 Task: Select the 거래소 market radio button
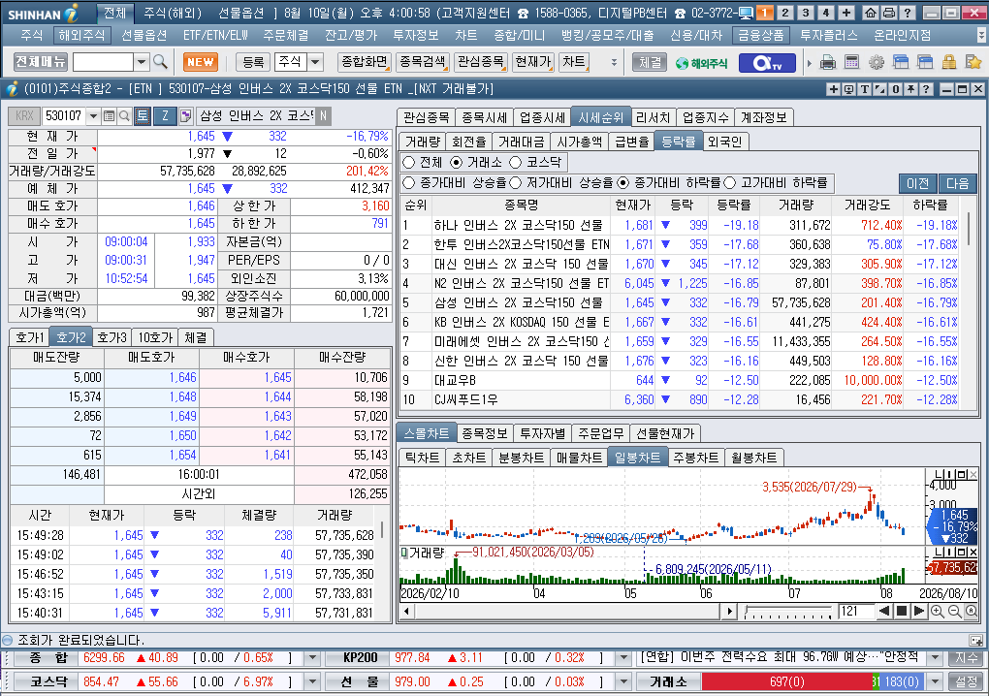tap(456, 163)
